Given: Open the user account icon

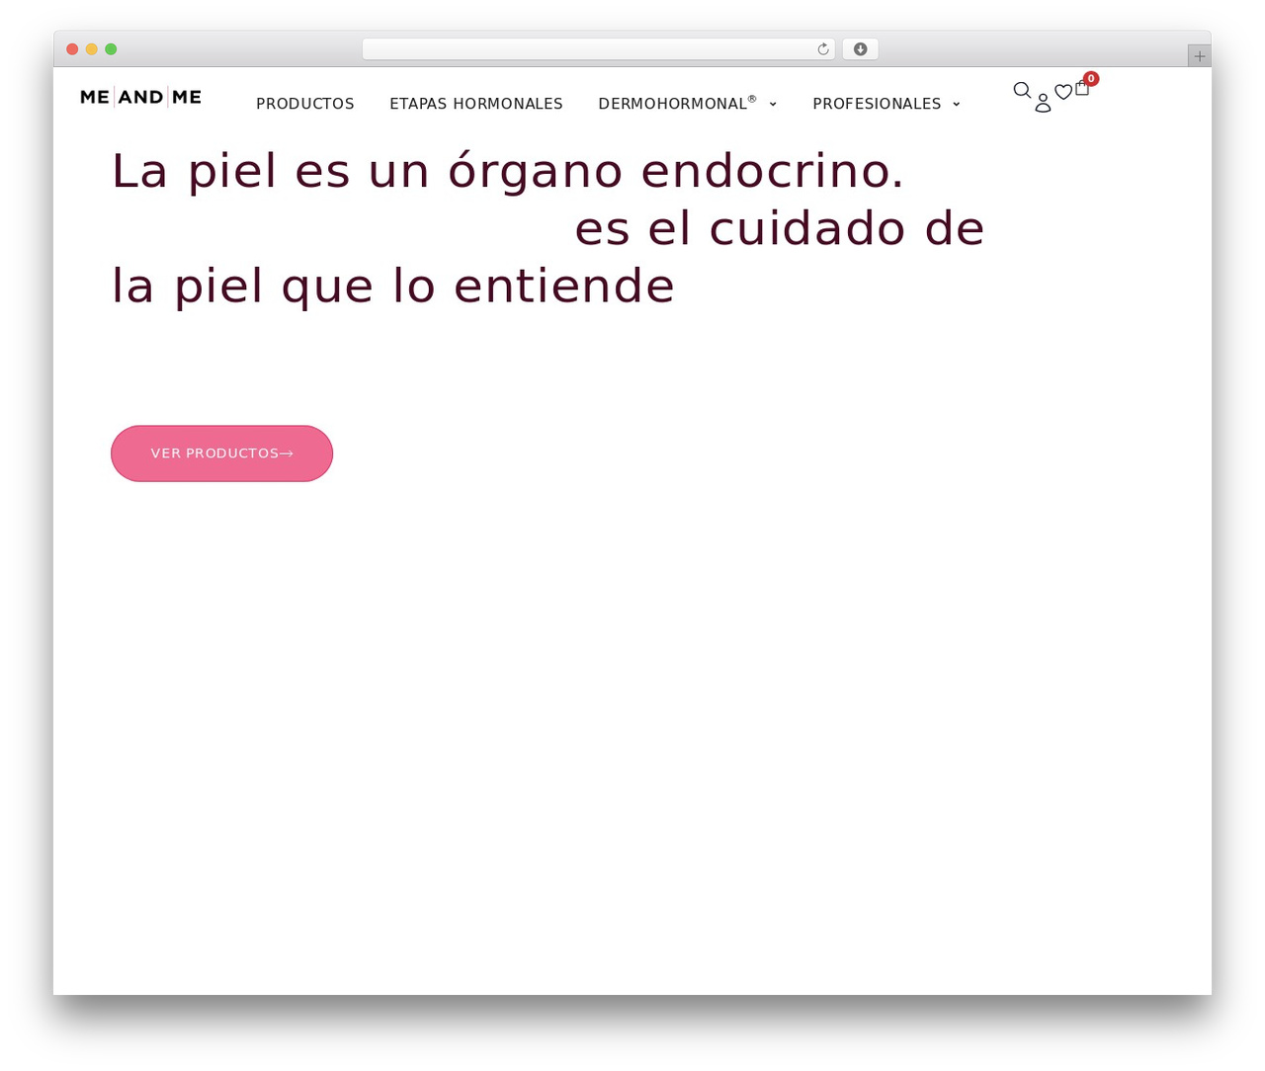Looking at the screenshot, I should pyautogui.click(x=1043, y=103).
